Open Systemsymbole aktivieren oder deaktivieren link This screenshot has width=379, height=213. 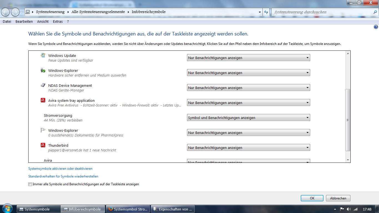pyautogui.click(x=60, y=168)
